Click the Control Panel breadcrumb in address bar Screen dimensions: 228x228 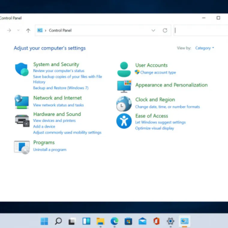(60, 30)
